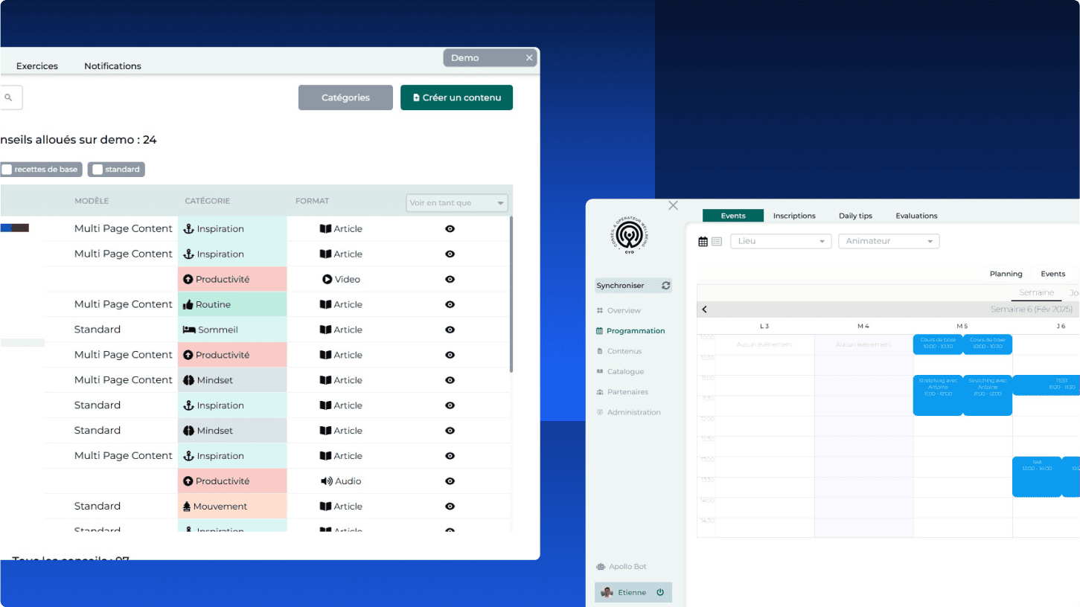Image resolution: width=1080 pixels, height=607 pixels.
Task: Toggle the standard filter checkbox
Action: pyautogui.click(x=98, y=170)
